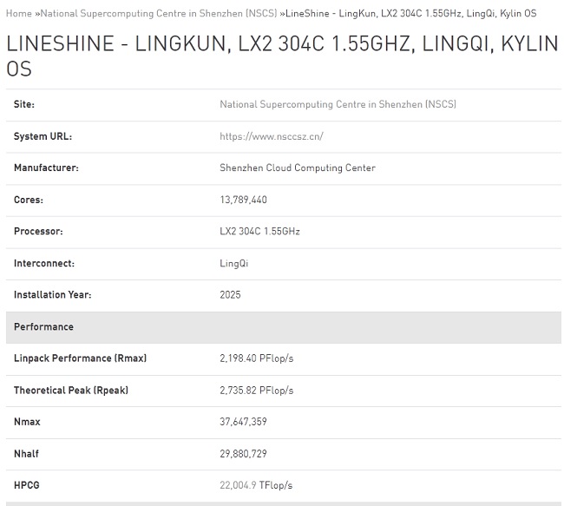Screen dimensions: 564x506
Task: Select the Installation Year: label
Action: click(x=53, y=295)
